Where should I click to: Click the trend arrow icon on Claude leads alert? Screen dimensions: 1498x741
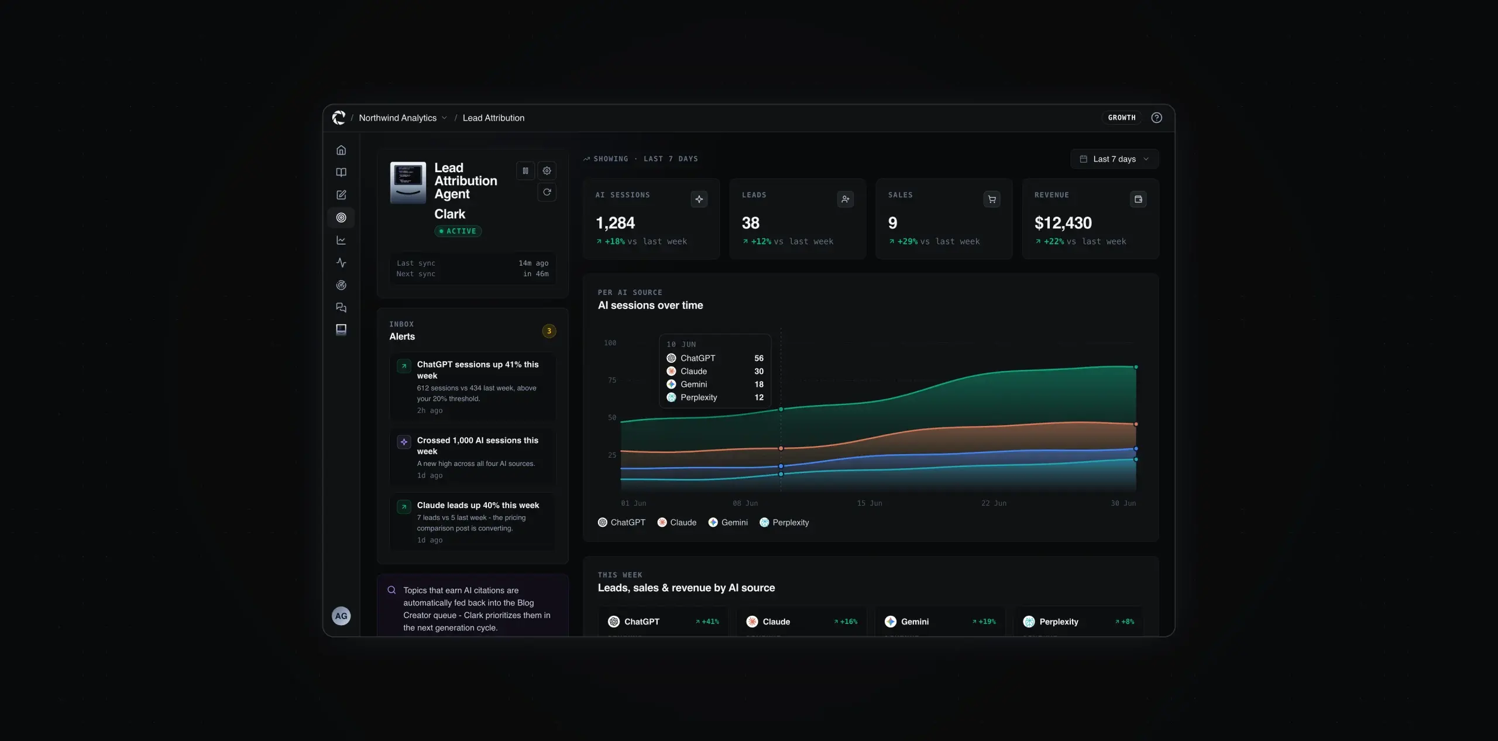(404, 507)
